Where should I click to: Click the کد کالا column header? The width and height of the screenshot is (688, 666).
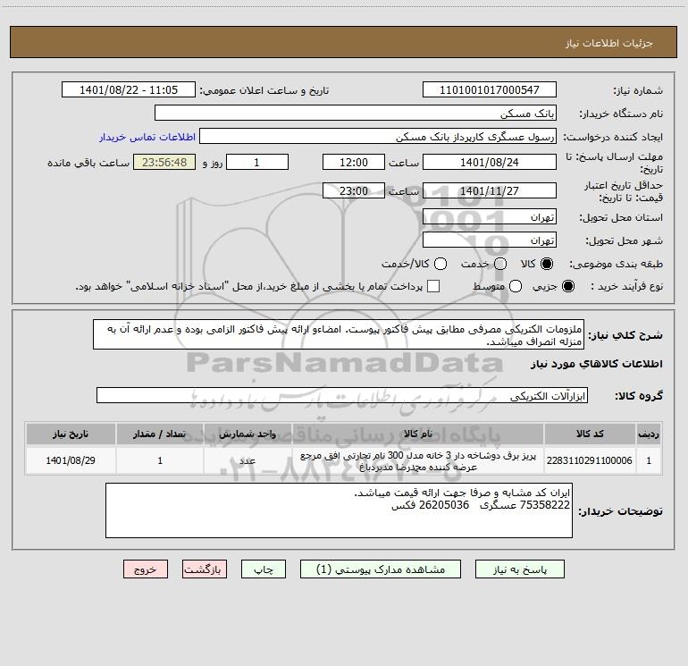point(590,434)
